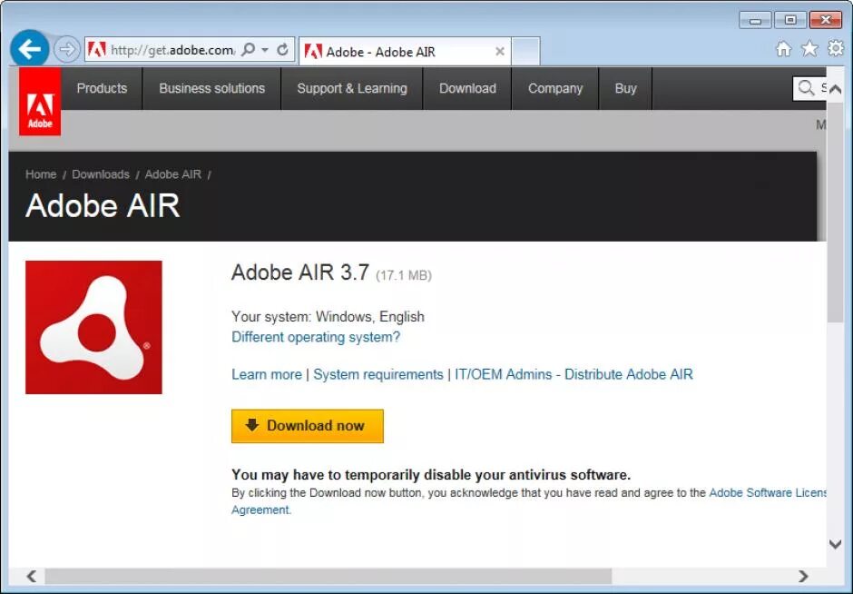
Task: Click the (17.1 MB) file size text
Action: (x=404, y=275)
